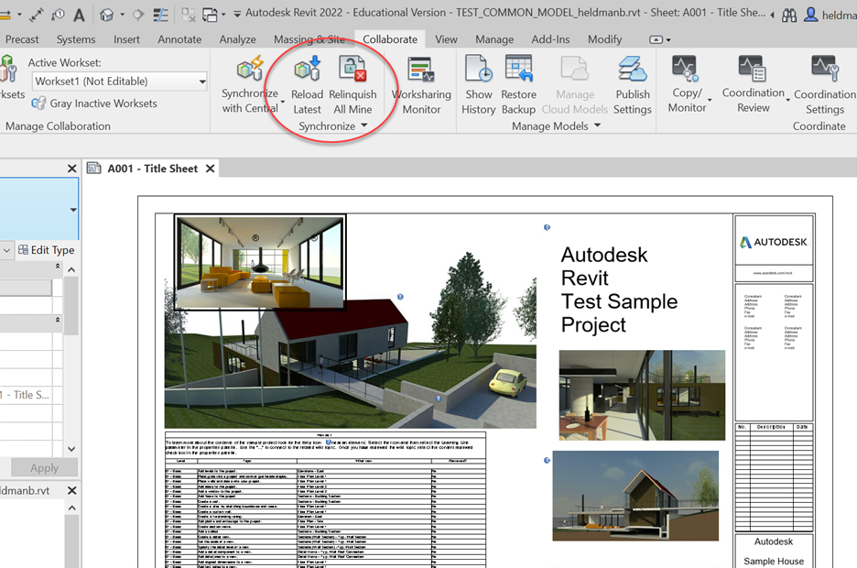
Task: Open the Customize Quick Access Toolbar menu
Action: tap(237, 15)
